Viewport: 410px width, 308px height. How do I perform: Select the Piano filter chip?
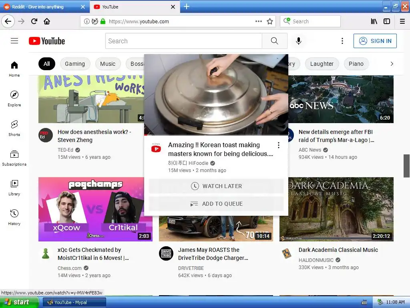click(x=356, y=64)
